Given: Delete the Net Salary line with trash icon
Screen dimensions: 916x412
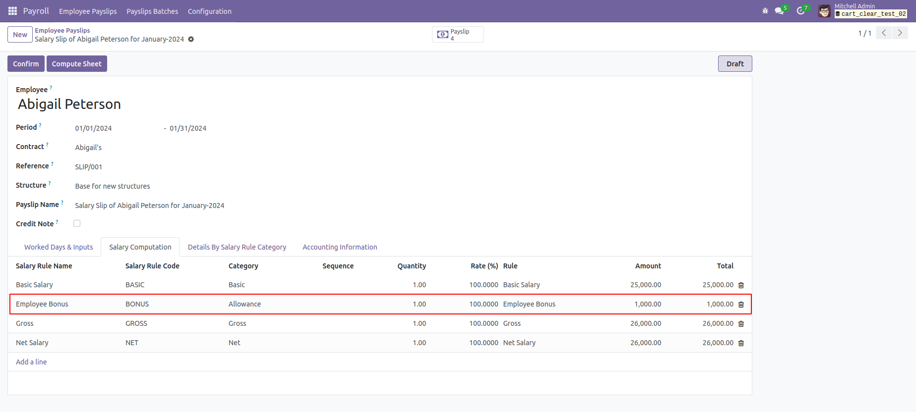Looking at the screenshot, I should click(741, 343).
